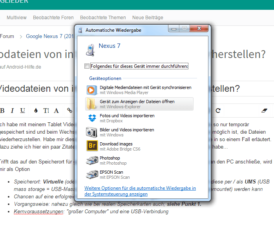Click the redo arrow in editor toolbar

click(x=218, y=111)
